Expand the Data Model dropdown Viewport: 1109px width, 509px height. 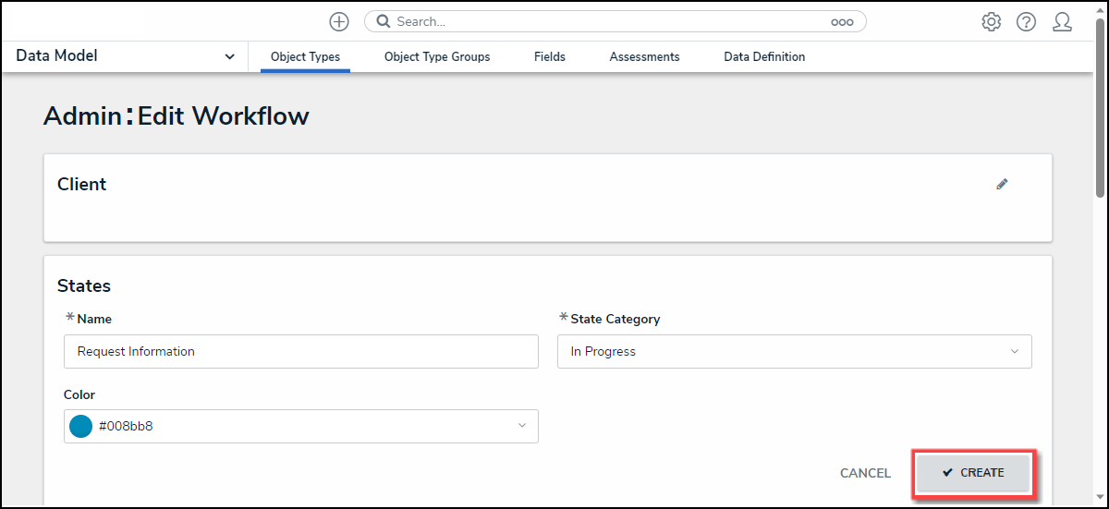(x=229, y=57)
